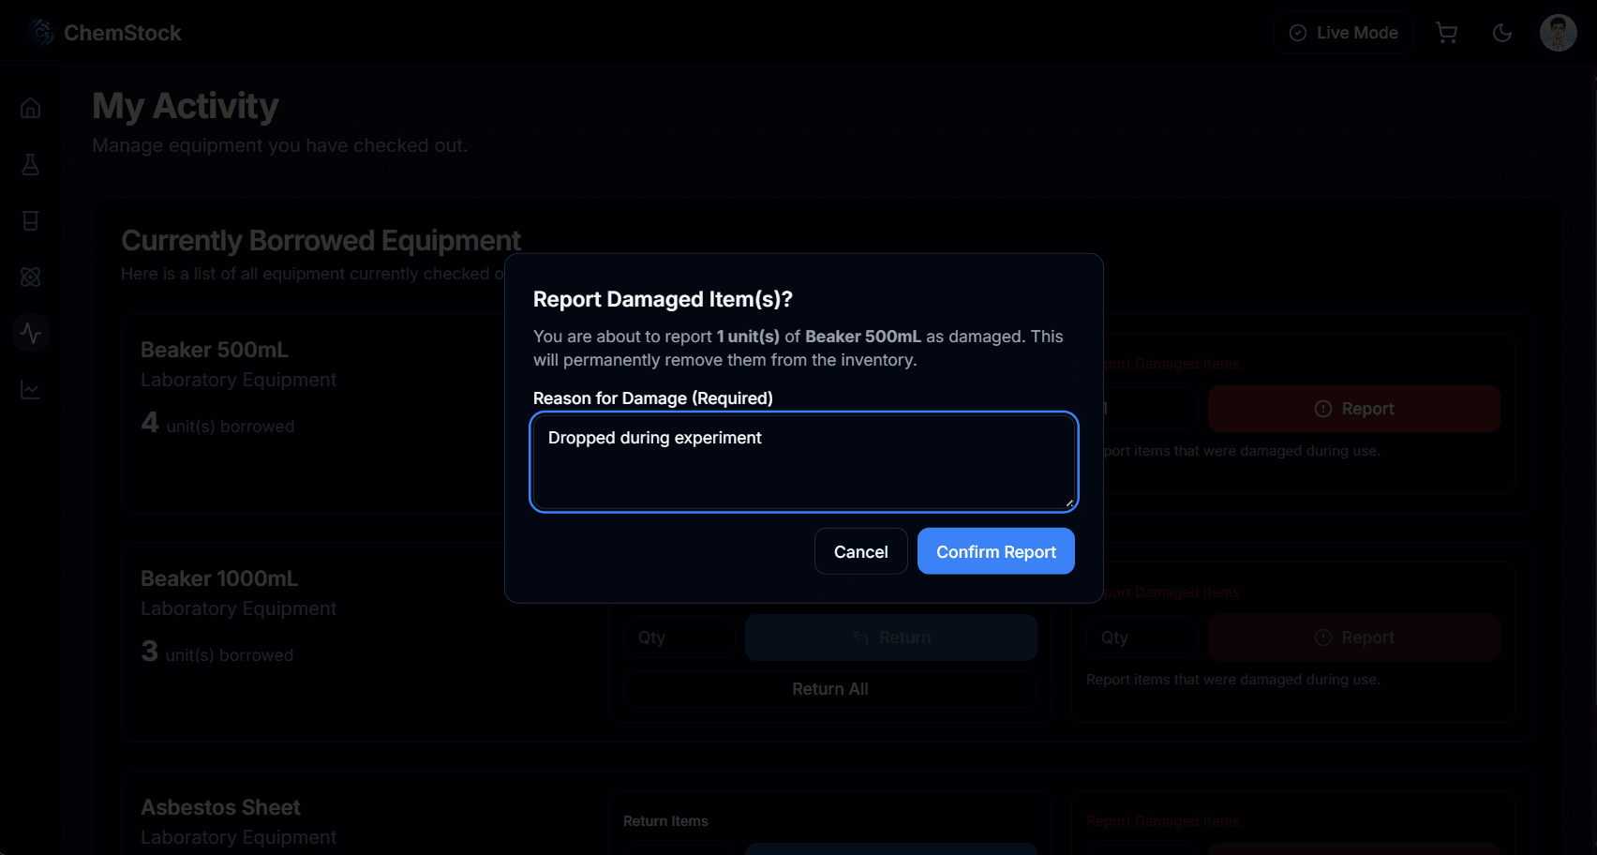The width and height of the screenshot is (1597, 855).
Task: Focus return Qty field for Beaker 1000mL
Action: click(679, 637)
